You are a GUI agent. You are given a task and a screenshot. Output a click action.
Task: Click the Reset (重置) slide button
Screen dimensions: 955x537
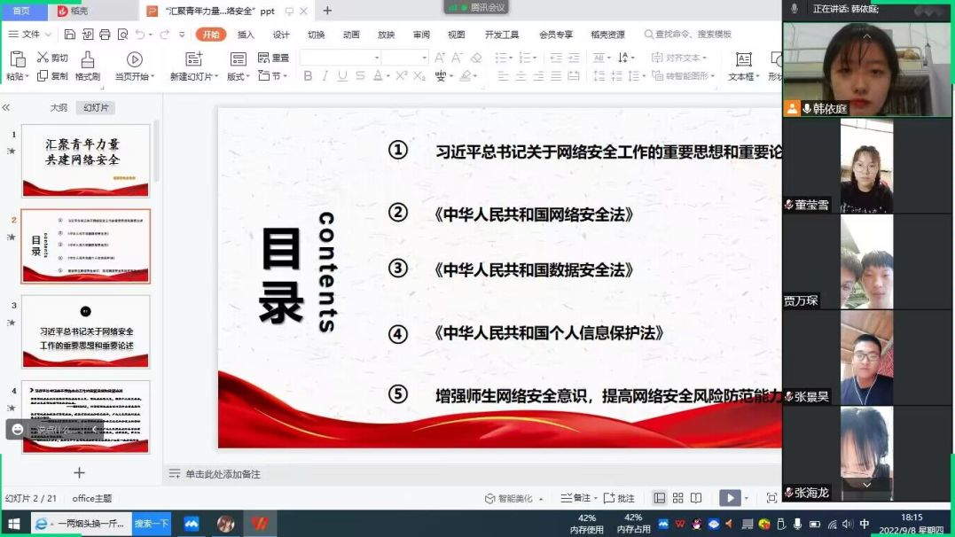274,58
